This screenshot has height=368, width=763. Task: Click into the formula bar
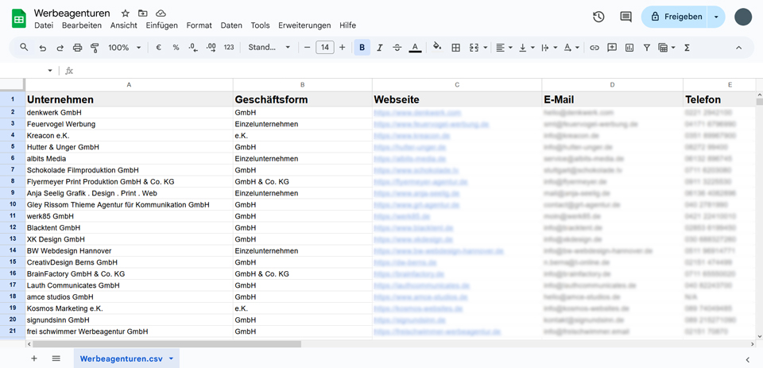(419, 71)
